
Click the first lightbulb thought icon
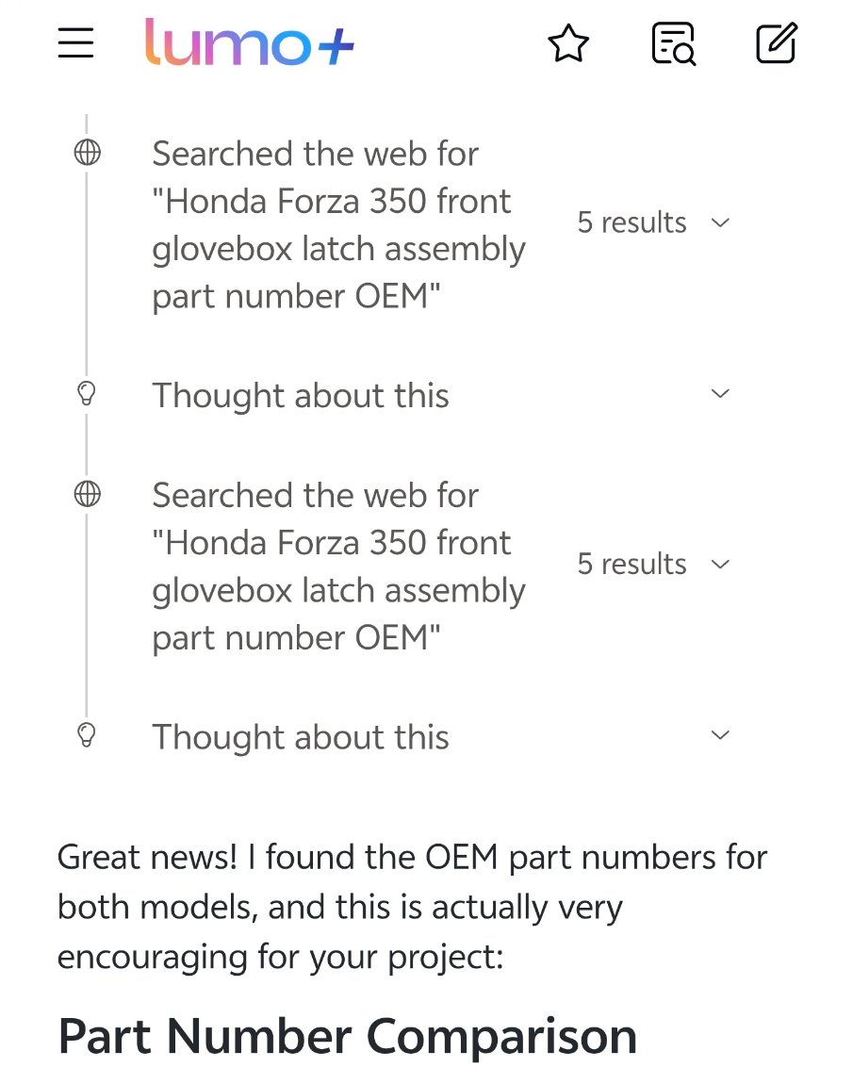pyautogui.click(x=87, y=394)
